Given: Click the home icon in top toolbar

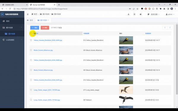Looking at the screenshot, I should point(141,14).
